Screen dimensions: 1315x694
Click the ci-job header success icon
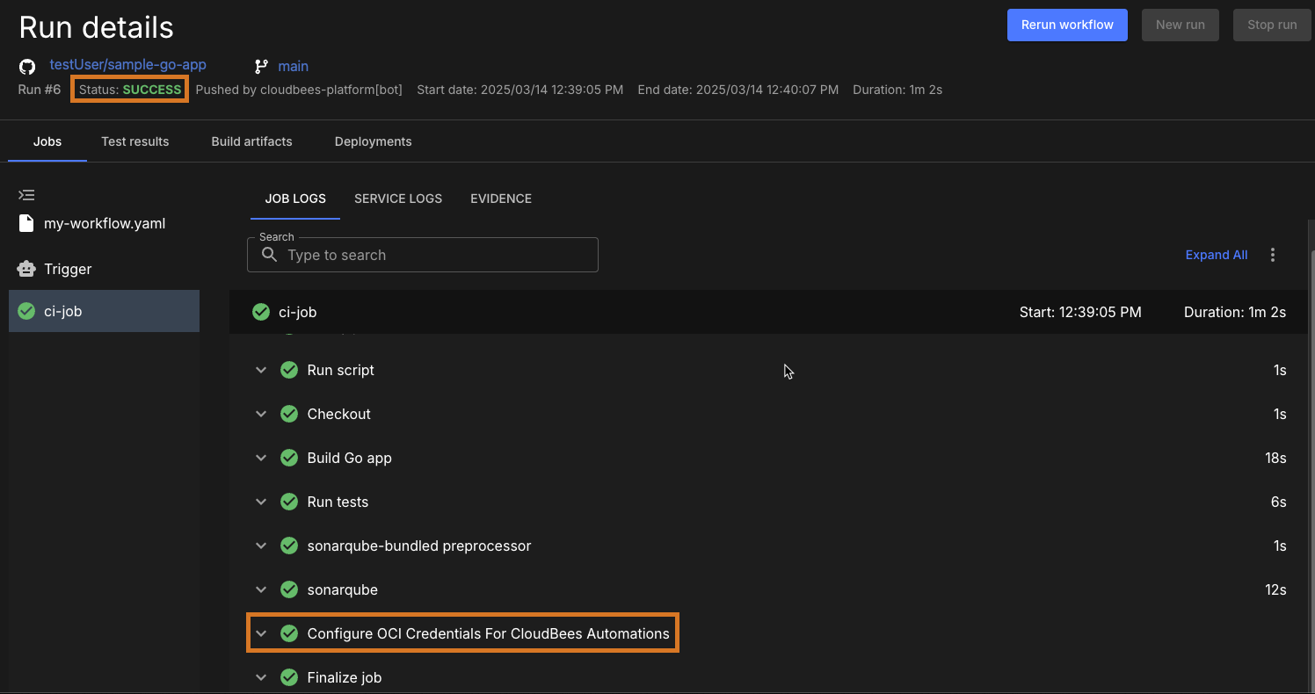click(261, 312)
